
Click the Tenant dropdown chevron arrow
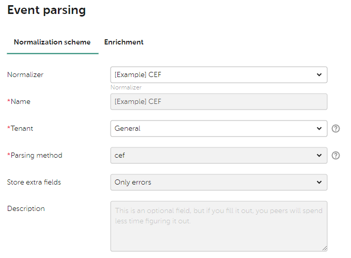[x=319, y=129]
